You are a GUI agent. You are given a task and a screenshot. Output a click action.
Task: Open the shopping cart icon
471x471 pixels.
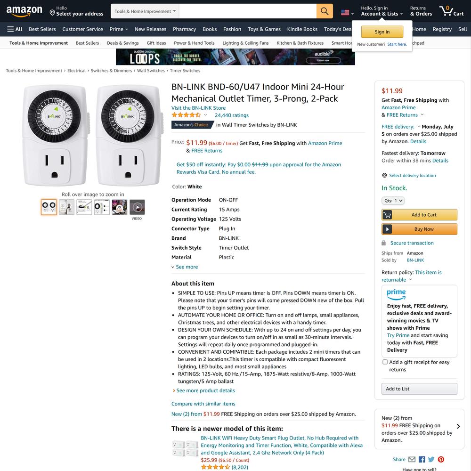(x=452, y=11)
